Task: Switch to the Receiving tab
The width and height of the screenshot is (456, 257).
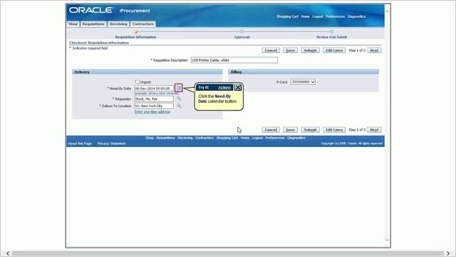Action: [x=118, y=24]
